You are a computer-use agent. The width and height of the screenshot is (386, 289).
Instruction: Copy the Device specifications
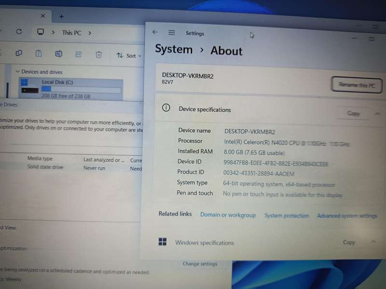354,114
